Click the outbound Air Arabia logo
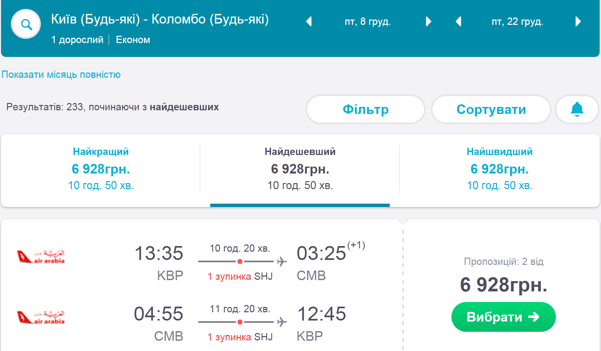The width and height of the screenshot is (601, 351). click(x=41, y=257)
